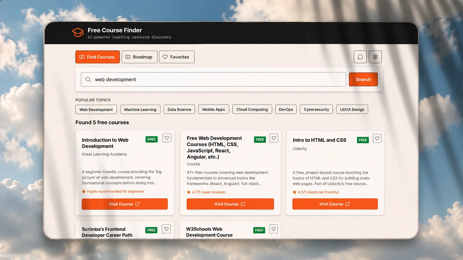The image size is (463, 260).
Task: Switch to the Roadmap tab
Action: [x=140, y=57]
